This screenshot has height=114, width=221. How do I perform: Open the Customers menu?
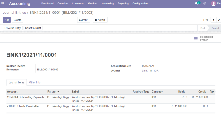coord(78,4)
